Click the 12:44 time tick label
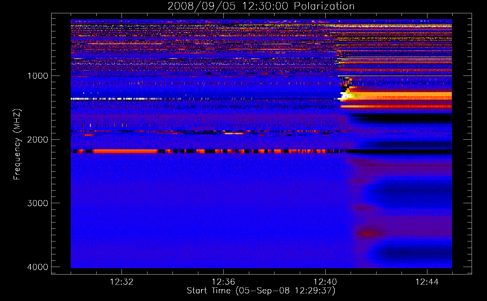Viewport: 487px width, 301px height. click(427, 282)
